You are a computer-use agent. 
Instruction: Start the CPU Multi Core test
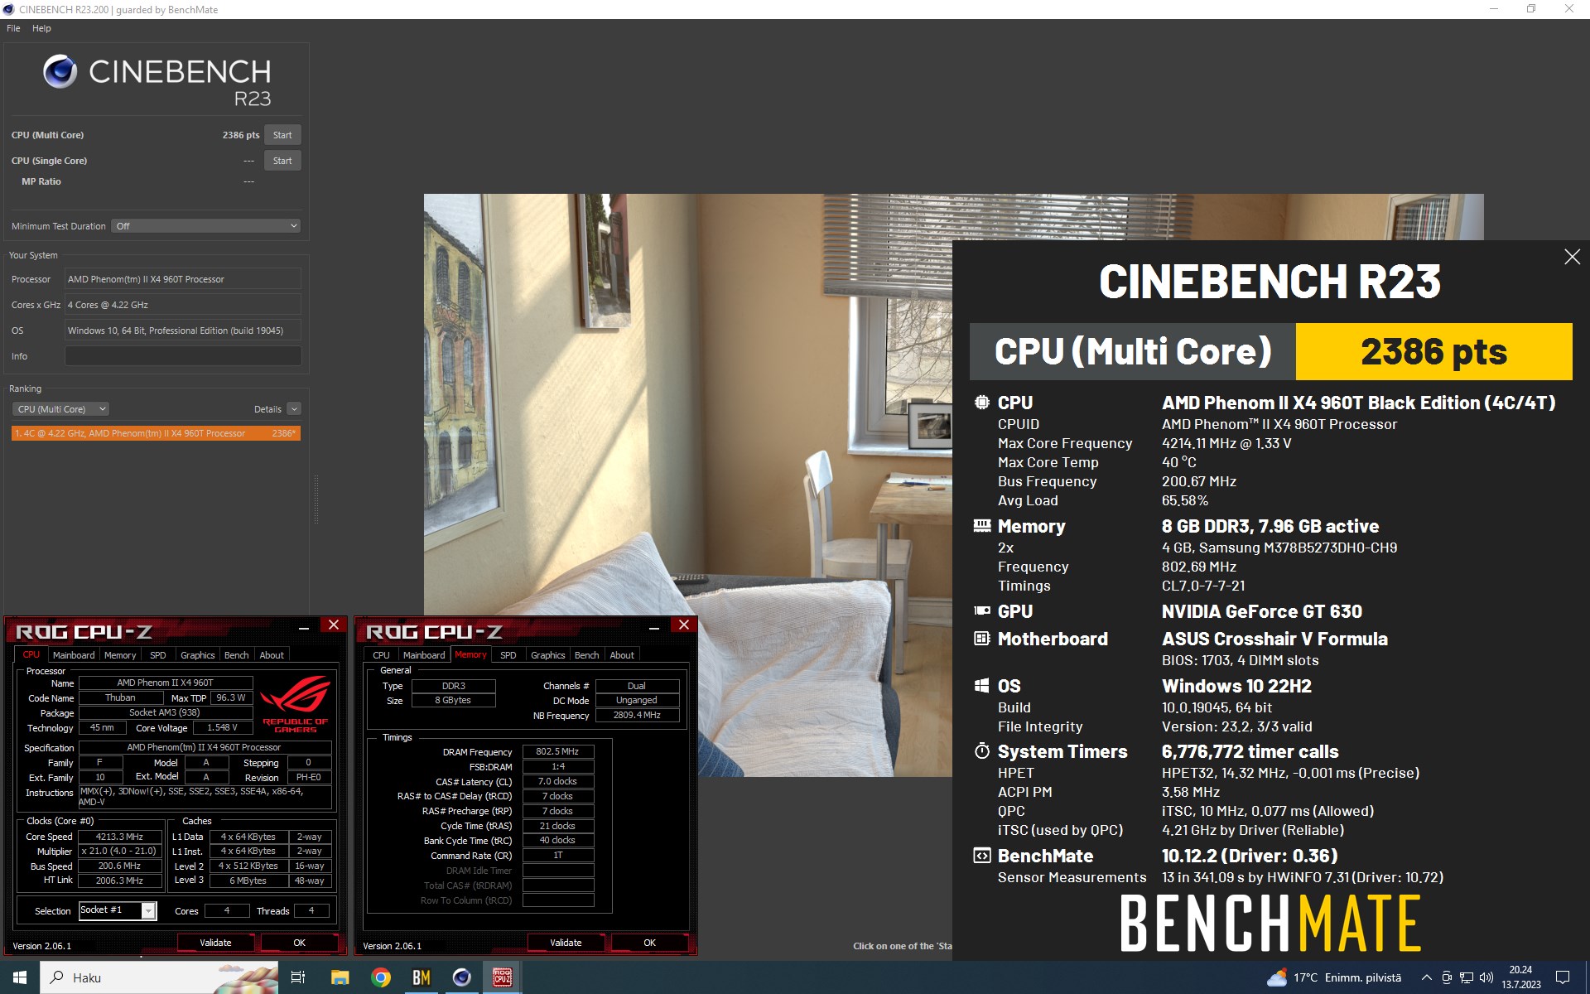pos(282,135)
